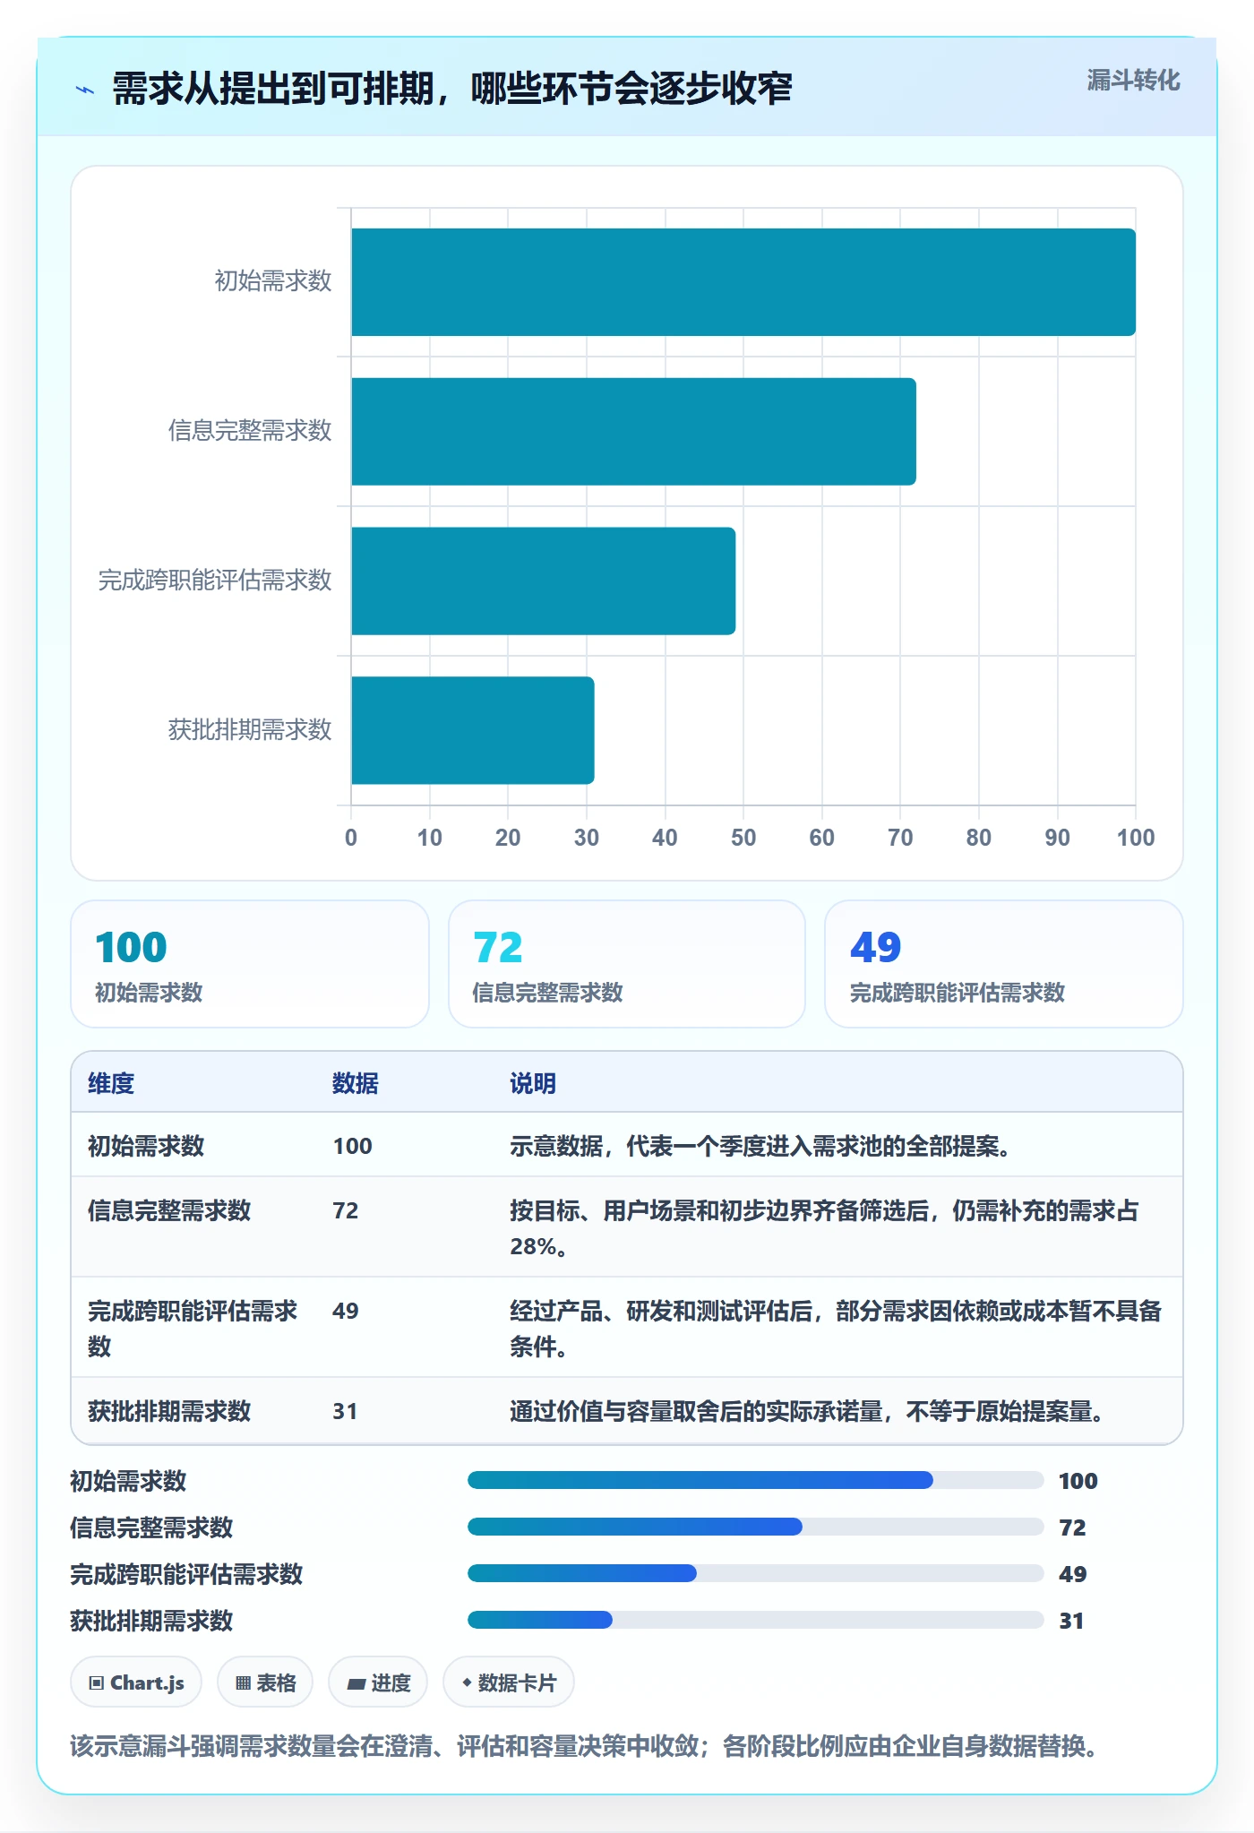Click the progress bar valued 72

756,1527
